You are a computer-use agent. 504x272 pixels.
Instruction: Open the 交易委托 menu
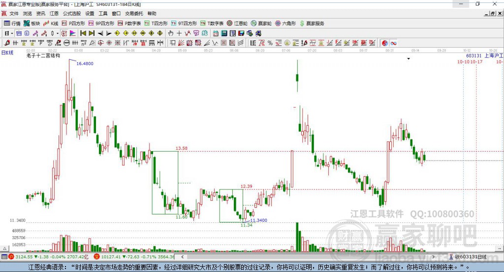[x=134, y=13]
